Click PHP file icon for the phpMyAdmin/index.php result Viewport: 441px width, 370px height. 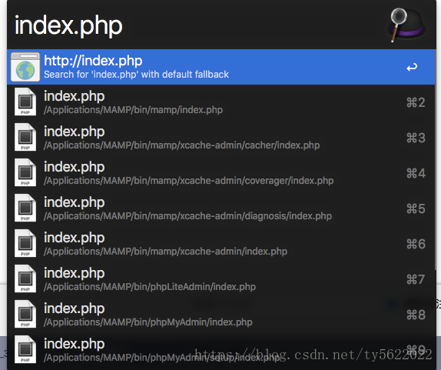(25, 314)
